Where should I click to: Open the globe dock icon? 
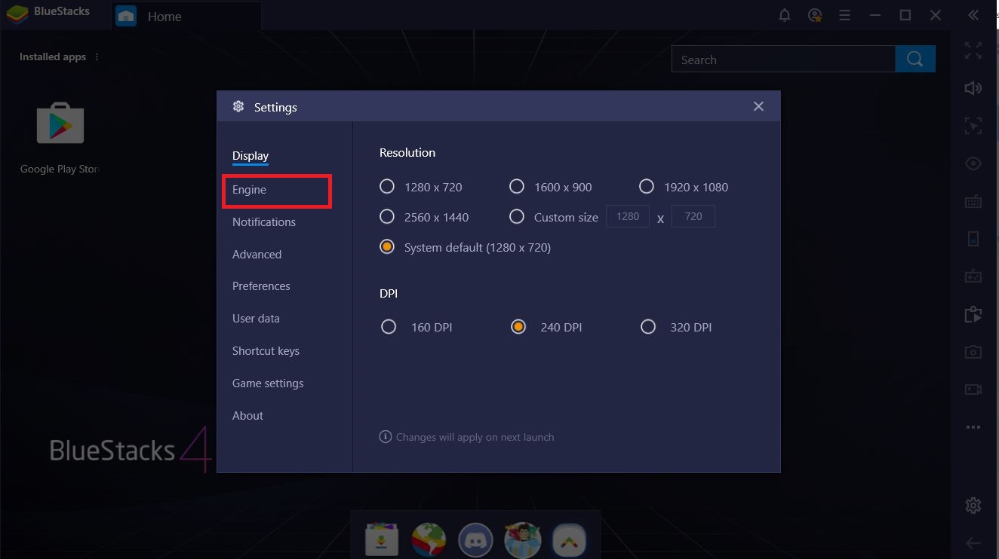[429, 539]
